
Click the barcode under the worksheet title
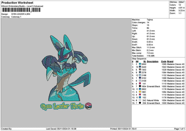(21, 10)
